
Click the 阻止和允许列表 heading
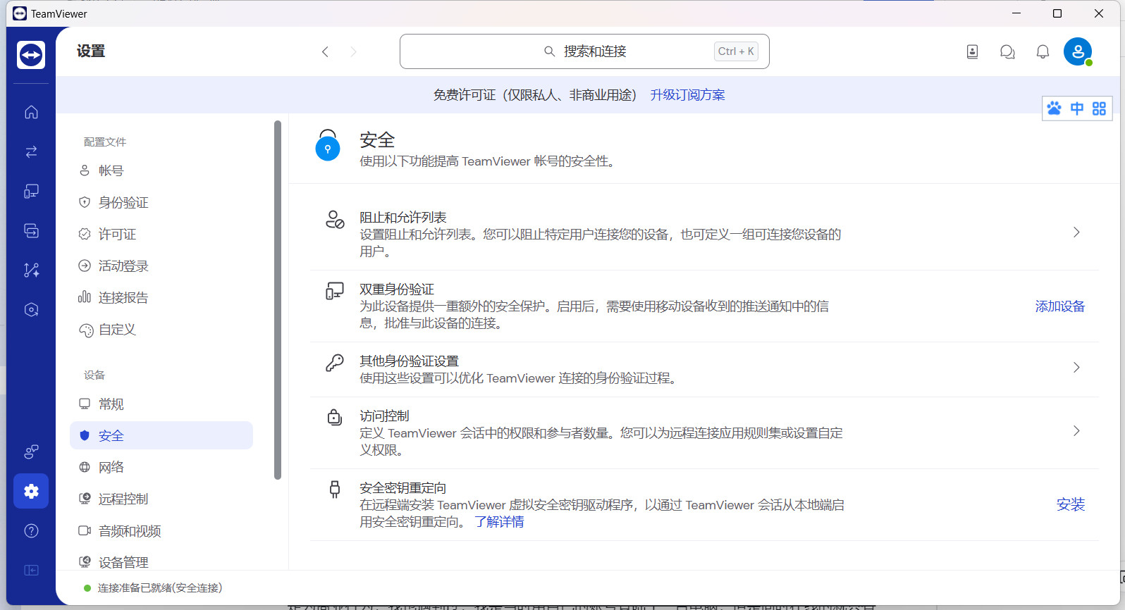(403, 218)
